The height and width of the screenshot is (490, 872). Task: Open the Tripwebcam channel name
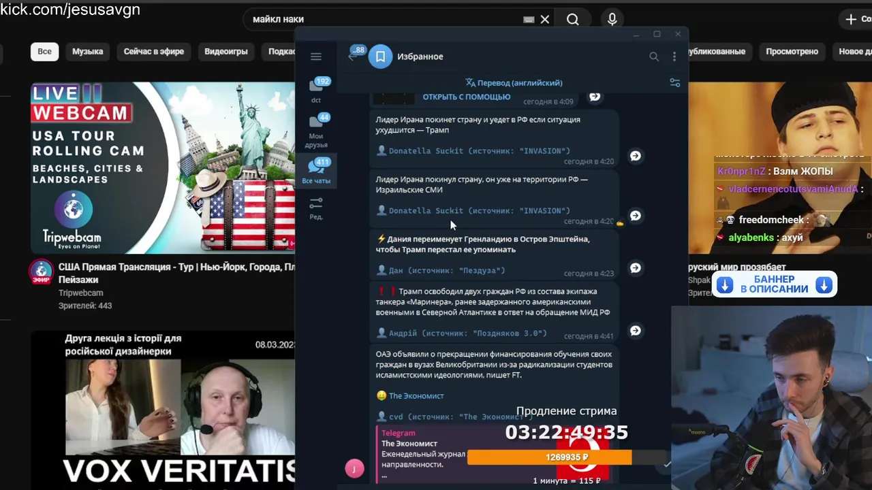click(80, 293)
